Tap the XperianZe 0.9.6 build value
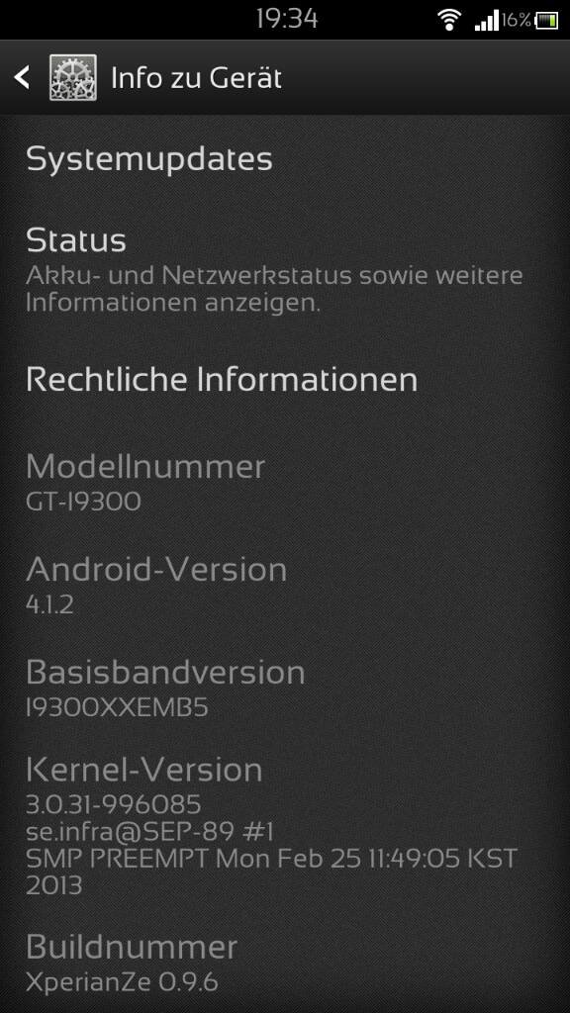The width and height of the screenshot is (570, 1013). point(122,982)
